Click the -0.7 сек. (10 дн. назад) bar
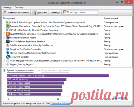134x107 pixels. [36, 83]
